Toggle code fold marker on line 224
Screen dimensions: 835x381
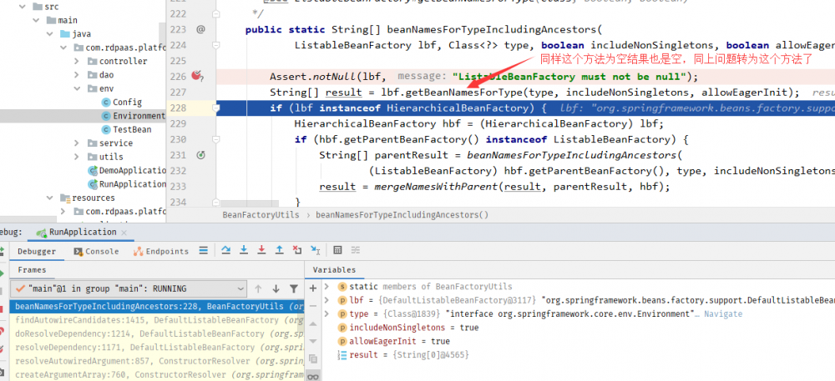click(x=215, y=45)
